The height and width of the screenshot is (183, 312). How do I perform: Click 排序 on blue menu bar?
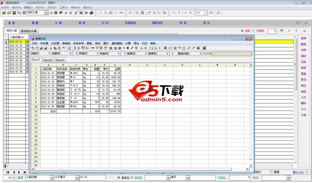click(82, 23)
